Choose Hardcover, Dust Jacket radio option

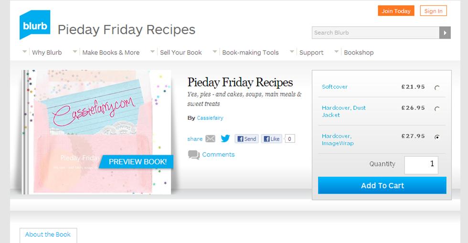click(436, 108)
